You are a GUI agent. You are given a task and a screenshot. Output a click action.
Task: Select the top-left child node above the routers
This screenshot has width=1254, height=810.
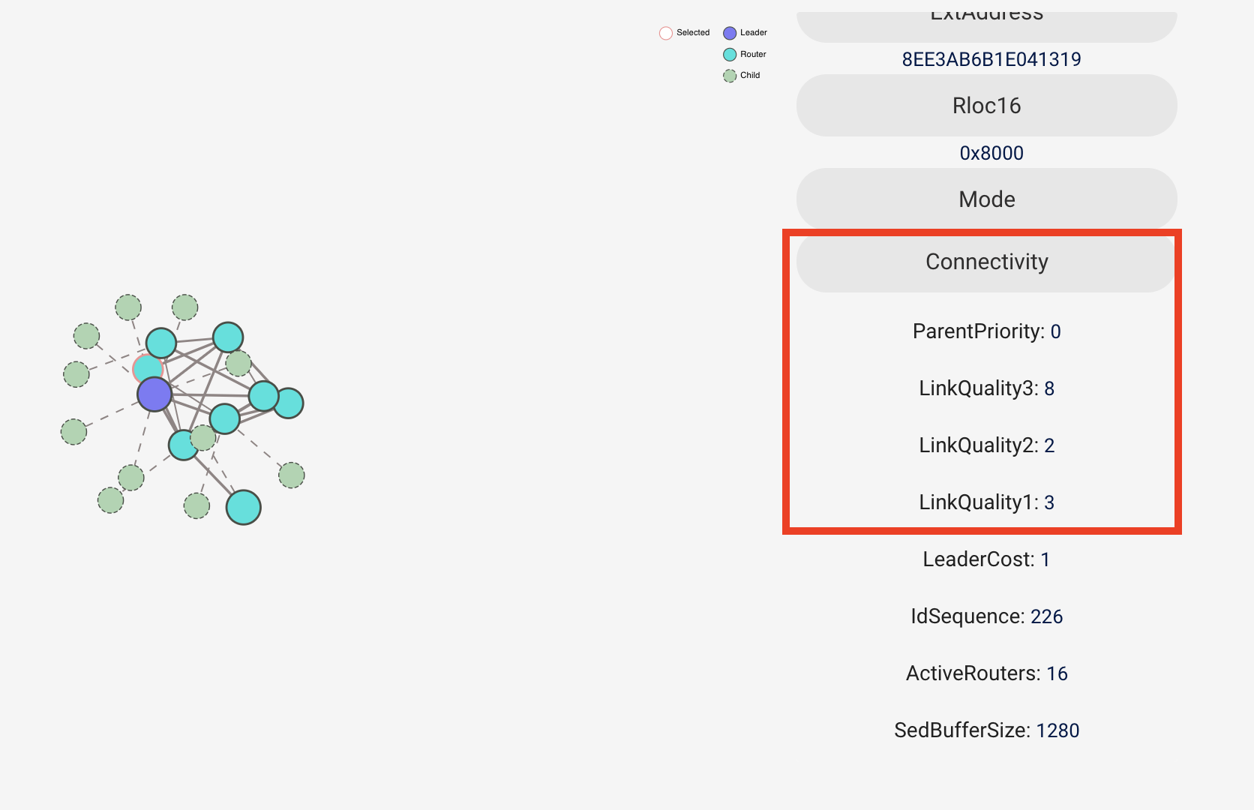click(x=128, y=307)
